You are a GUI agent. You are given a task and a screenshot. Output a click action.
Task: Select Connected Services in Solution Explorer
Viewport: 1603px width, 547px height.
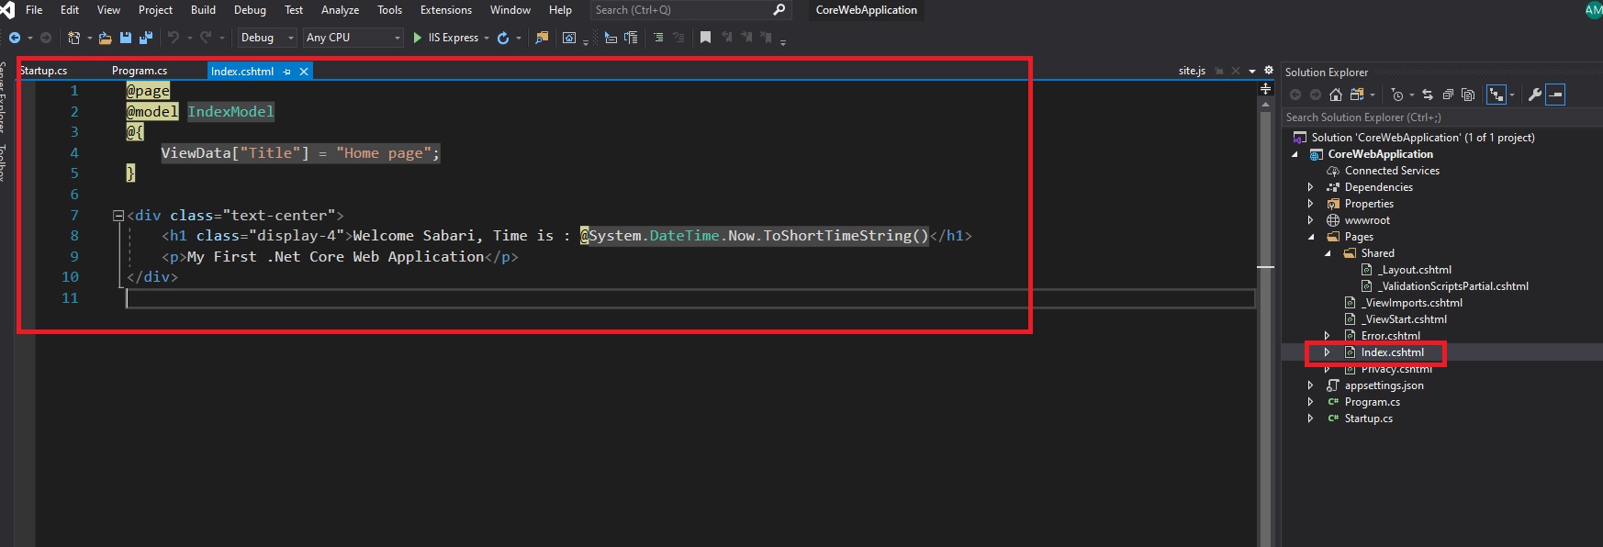(x=1392, y=171)
